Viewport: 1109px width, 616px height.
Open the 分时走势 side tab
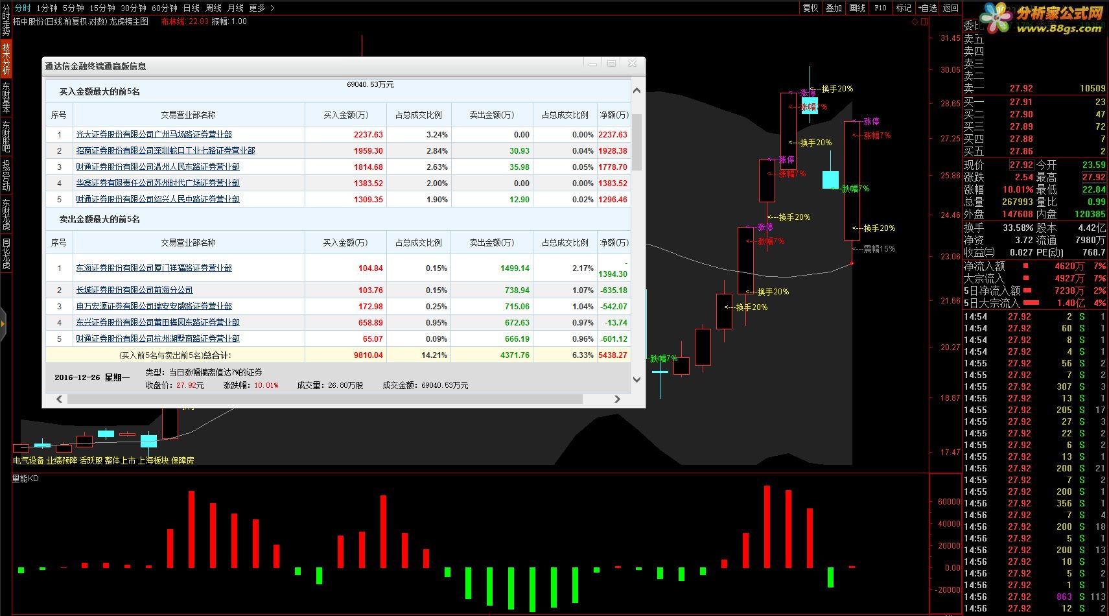tap(6, 20)
